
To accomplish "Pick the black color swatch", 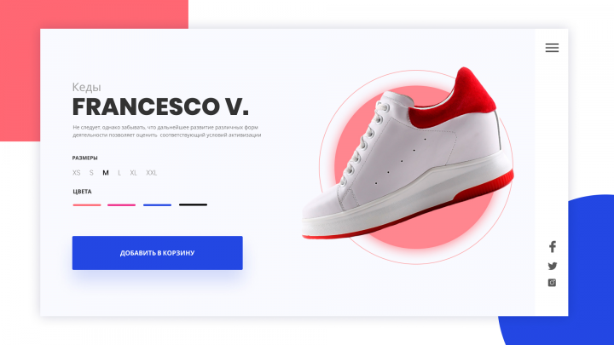I will coord(193,204).
